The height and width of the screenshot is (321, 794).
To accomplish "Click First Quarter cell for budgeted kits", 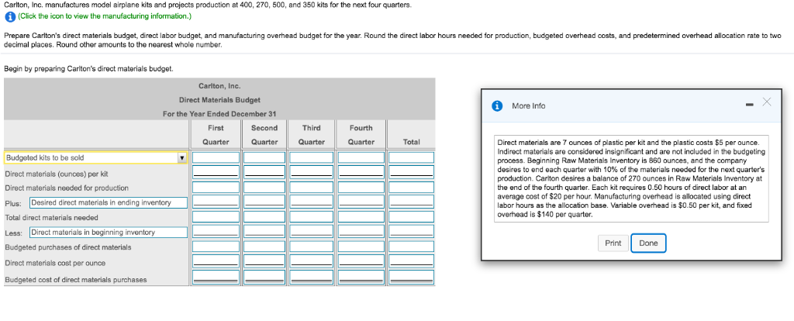I will 216,158.
